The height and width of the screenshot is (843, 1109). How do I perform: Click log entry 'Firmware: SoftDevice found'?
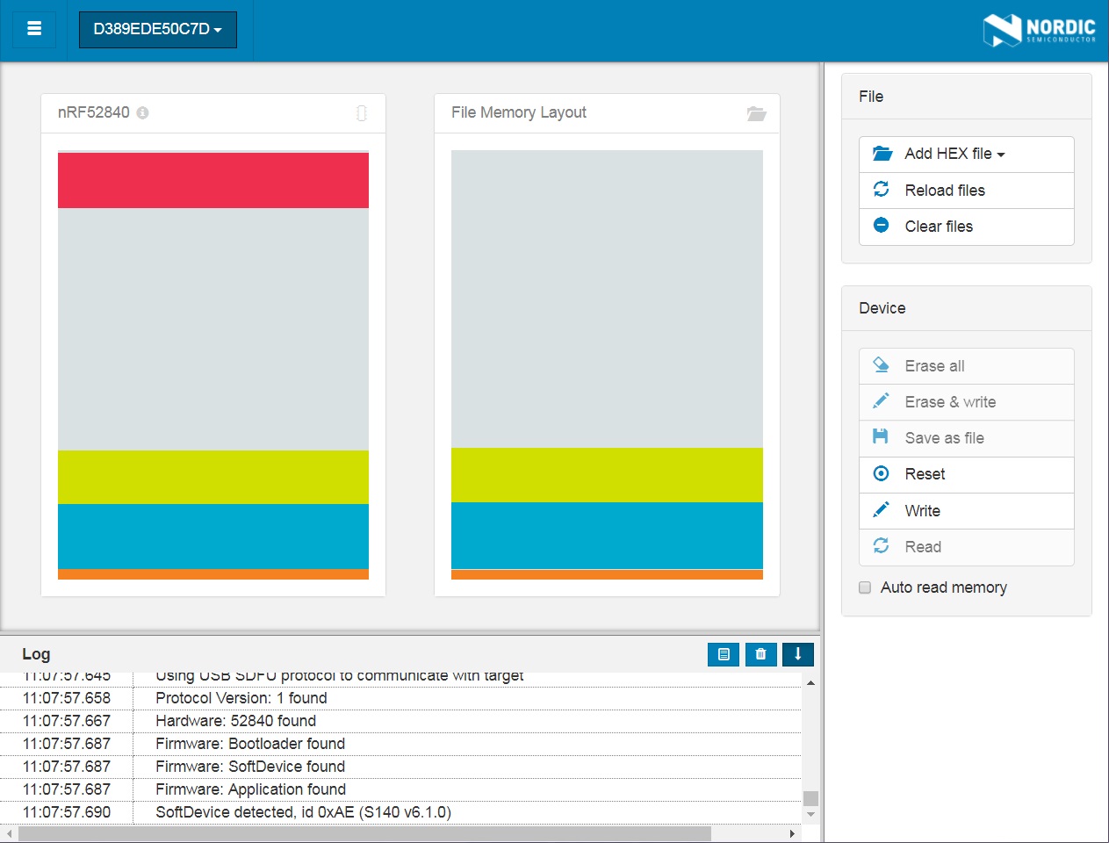pos(250,767)
